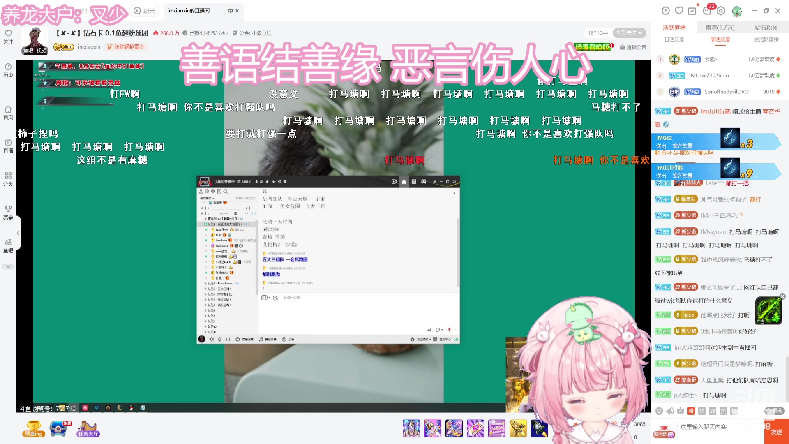Viewport: 789px width, 444px height.
Task: Open the 历史 (History) sidebar icon
Action: [x=8, y=70]
